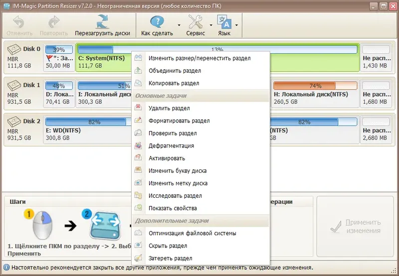Expand the dropdown arrow next to Язык

pyautogui.click(x=236, y=25)
